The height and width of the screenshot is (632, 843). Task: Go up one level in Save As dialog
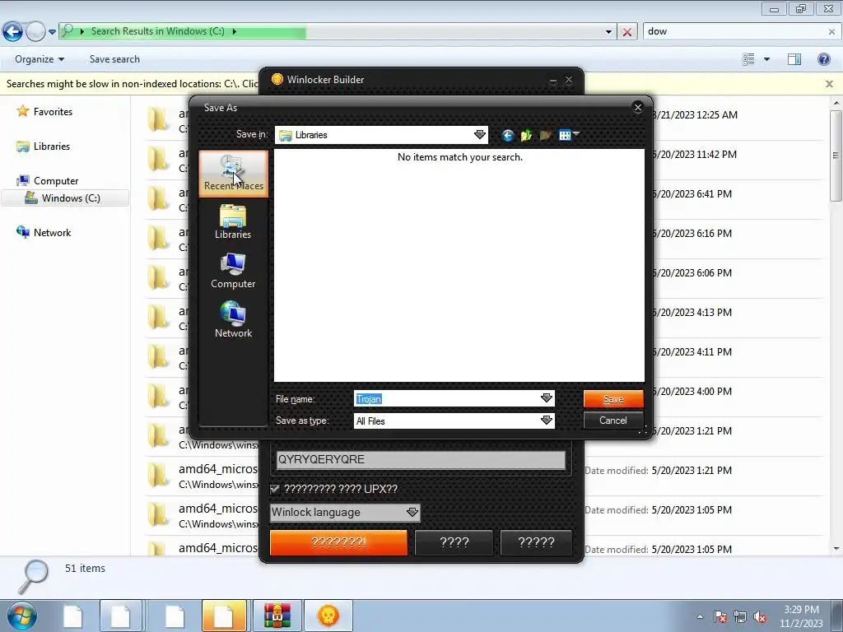[x=526, y=136]
